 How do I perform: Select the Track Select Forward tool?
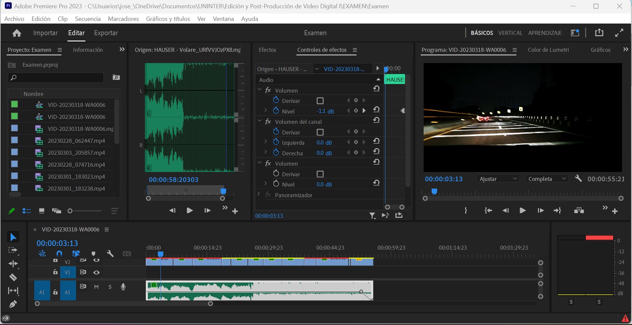tap(13, 250)
